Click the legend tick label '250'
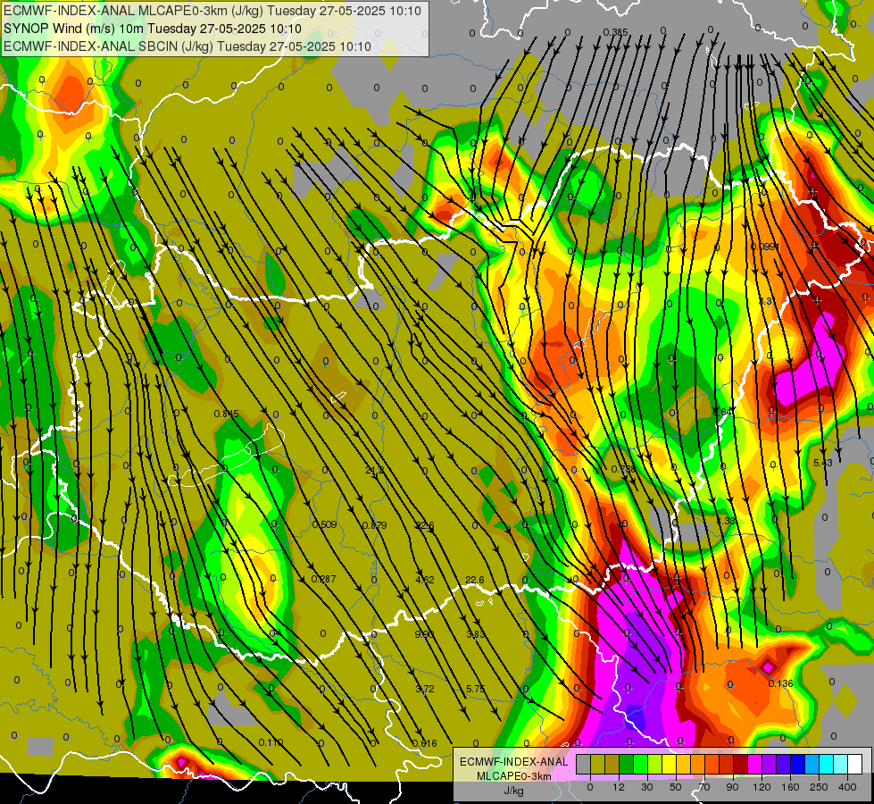The image size is (874, 804). 819,787
